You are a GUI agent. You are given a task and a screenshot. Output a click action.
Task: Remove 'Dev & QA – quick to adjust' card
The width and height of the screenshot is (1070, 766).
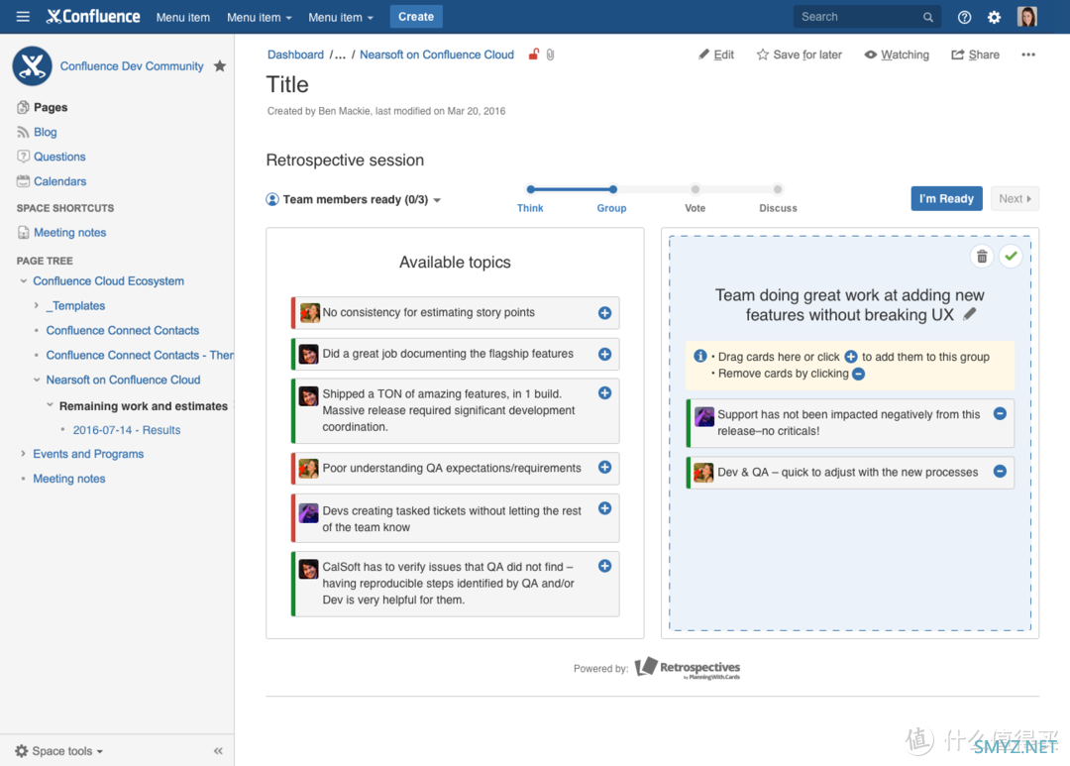pyautogui.click(x=1000, y=472)
